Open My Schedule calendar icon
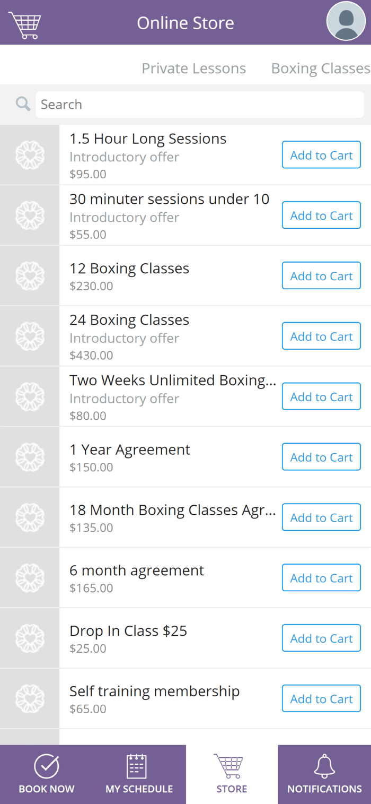 tap(137, 766)
